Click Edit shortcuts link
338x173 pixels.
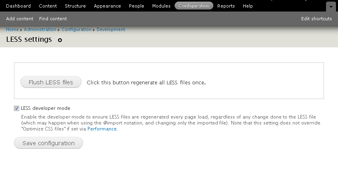[316, 19]
